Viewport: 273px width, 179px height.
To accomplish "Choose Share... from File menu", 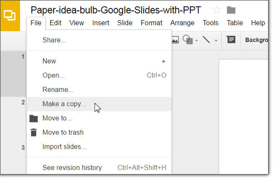I will point(99,40).
